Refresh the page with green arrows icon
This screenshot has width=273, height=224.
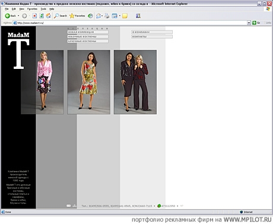(42, 16)
